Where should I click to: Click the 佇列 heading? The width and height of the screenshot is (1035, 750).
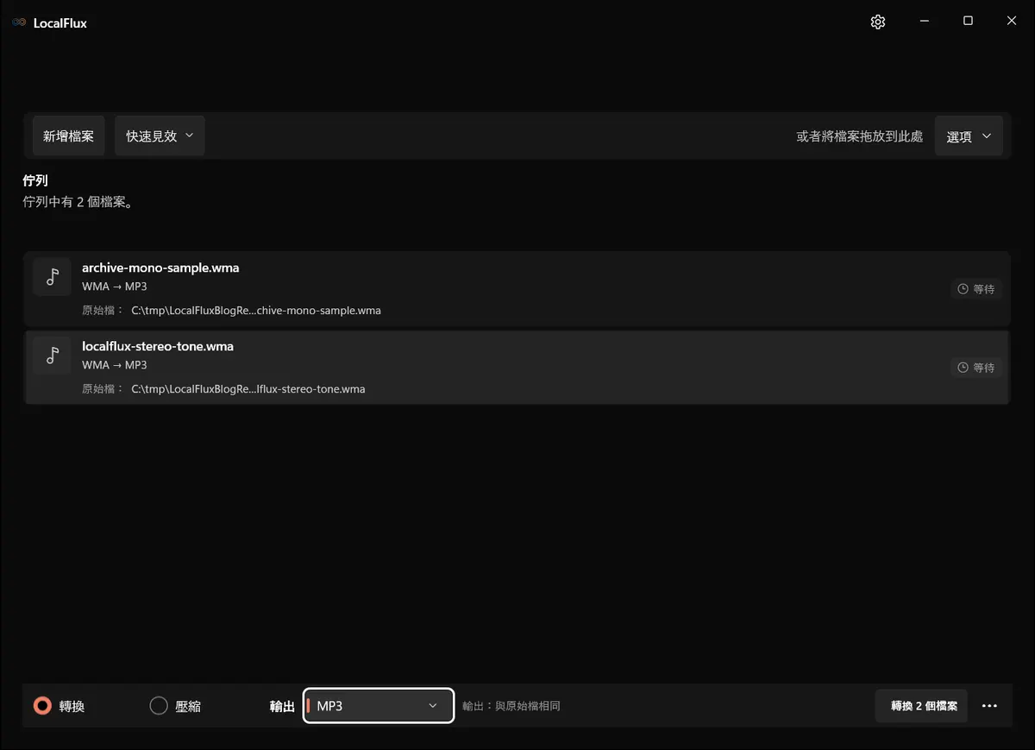pyautogui.click(x=35, y=181)
